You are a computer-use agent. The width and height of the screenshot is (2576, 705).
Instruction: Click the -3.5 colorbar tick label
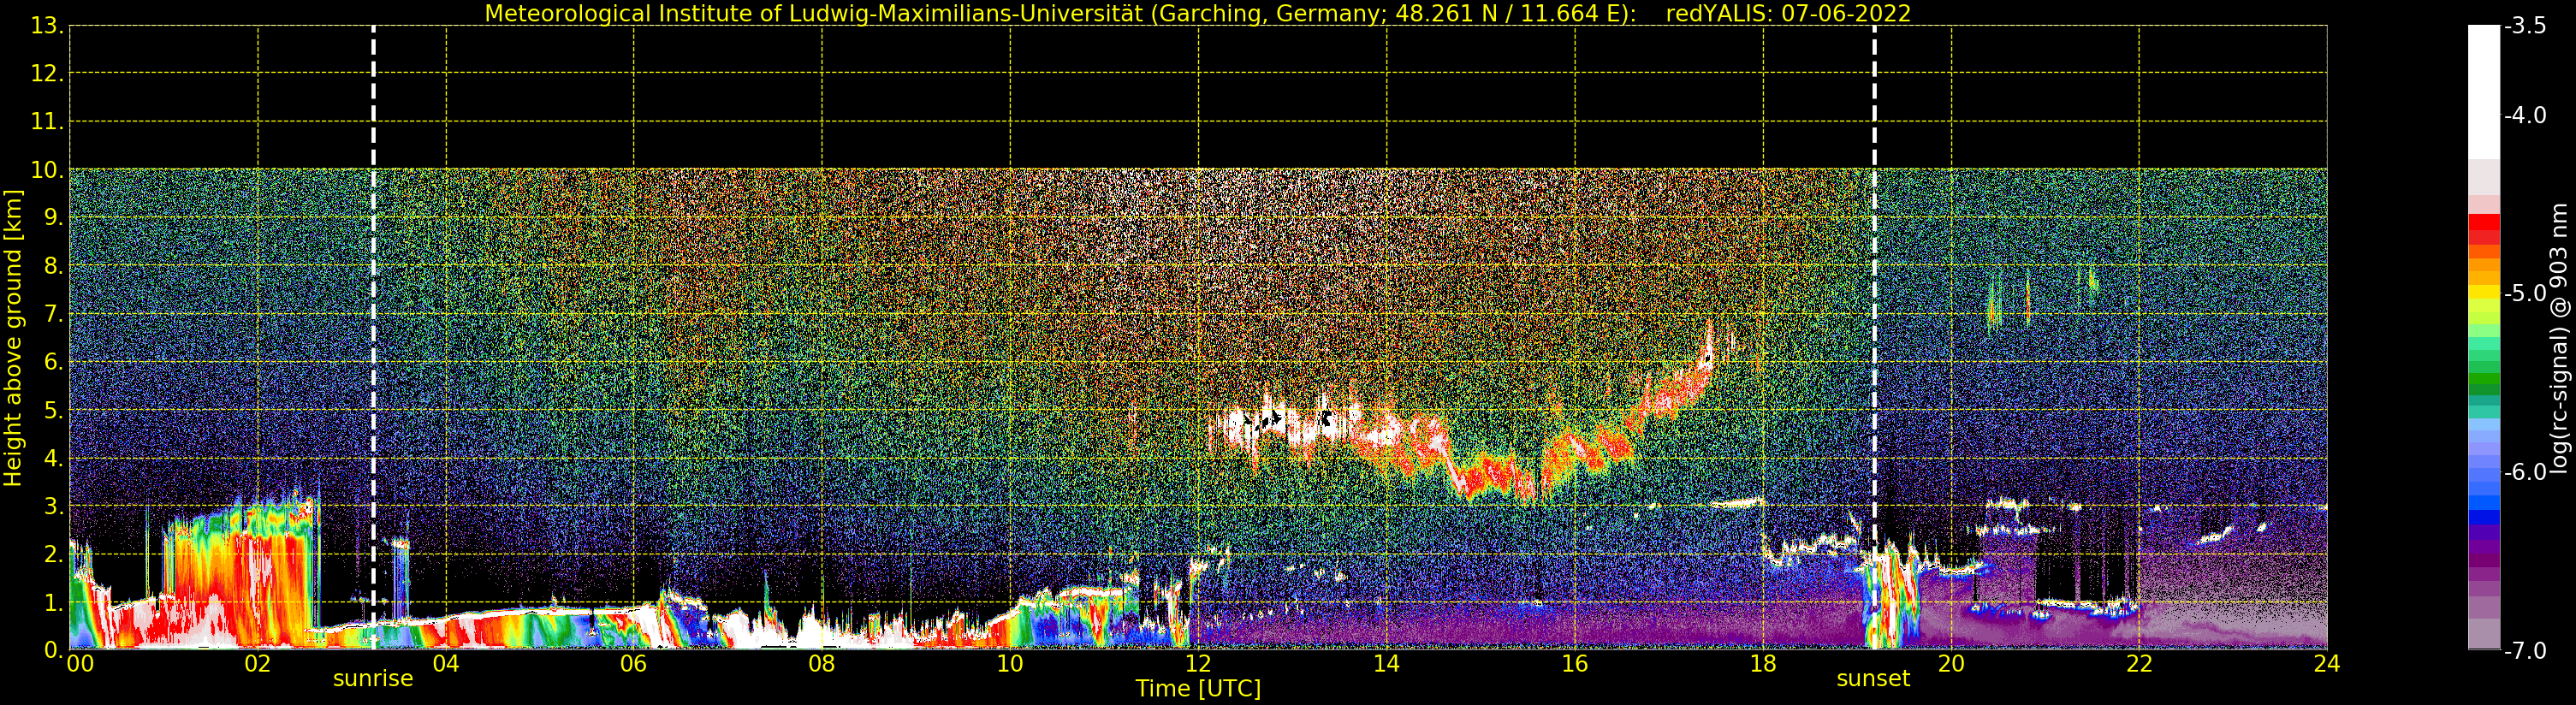2525,26
